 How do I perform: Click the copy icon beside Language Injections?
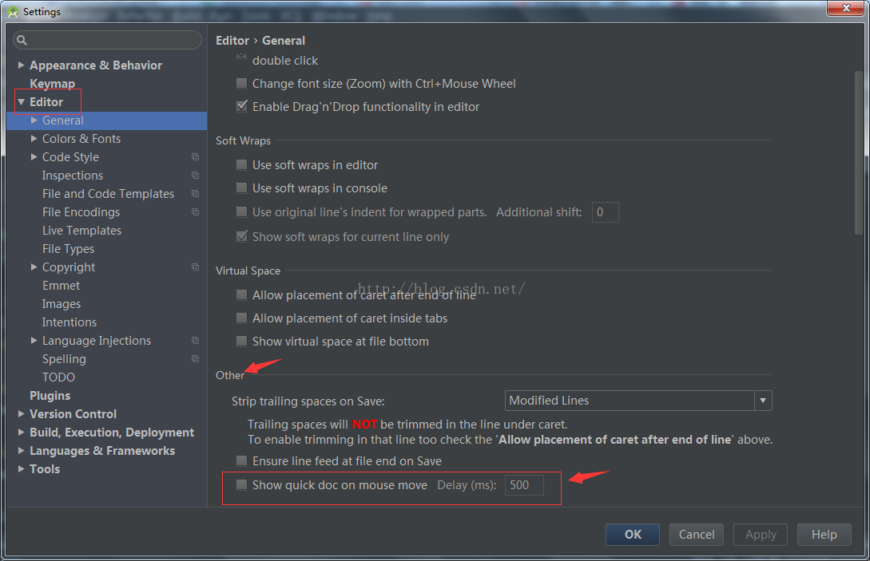click(x=195, y=341)
